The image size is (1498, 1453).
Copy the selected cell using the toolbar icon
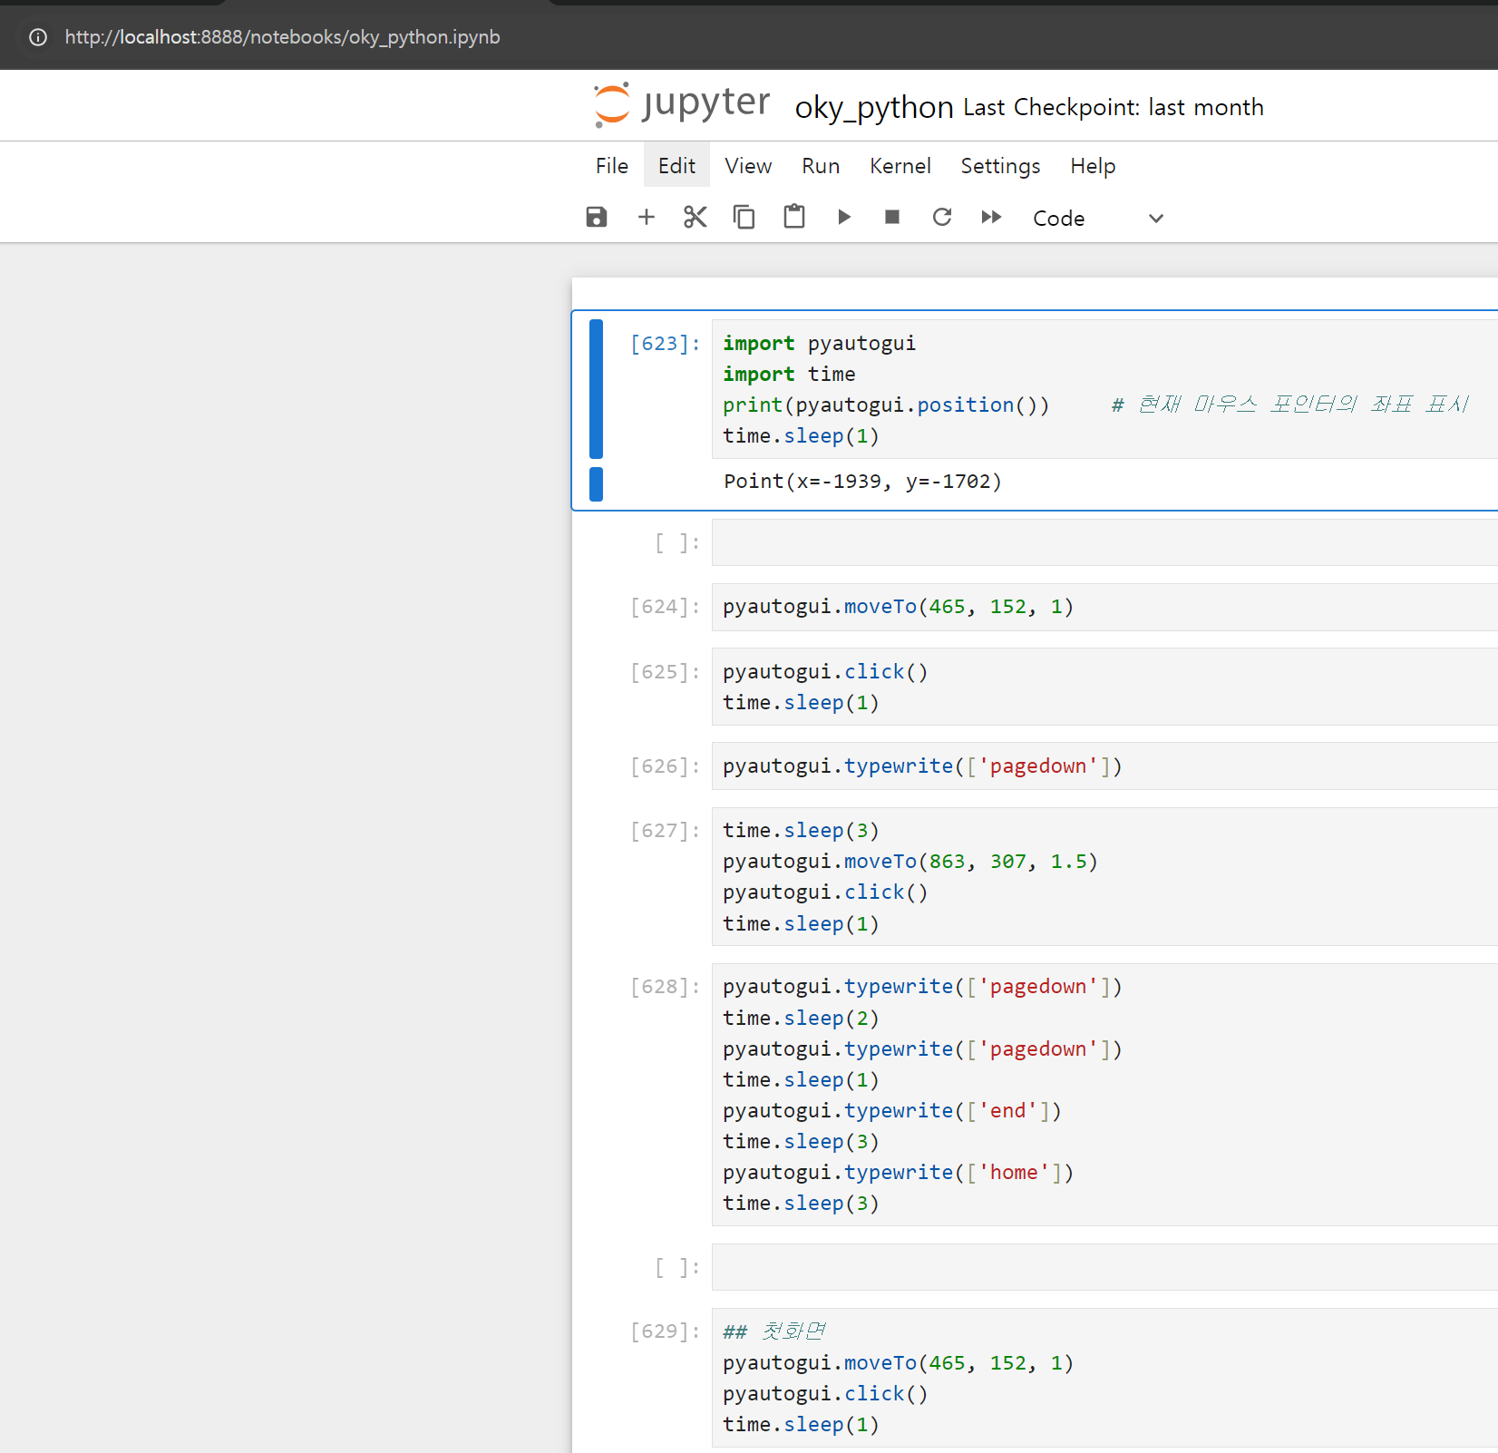[x=744, y=217]
